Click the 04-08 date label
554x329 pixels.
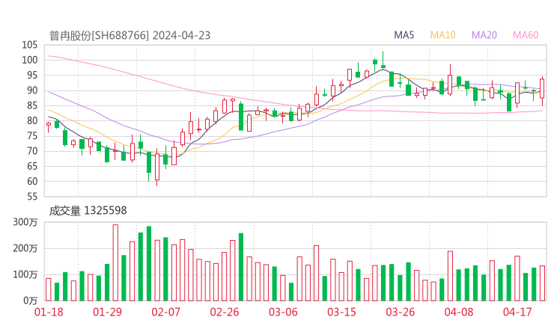click(x=459, y=312)
